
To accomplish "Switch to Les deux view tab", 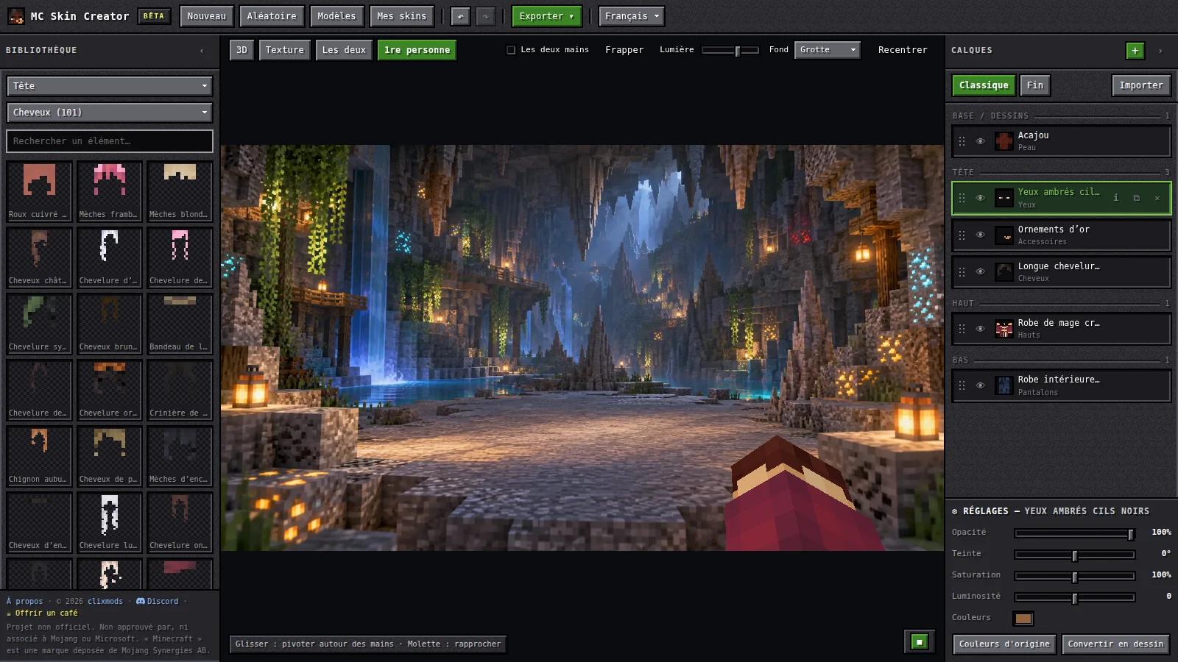I will click(x=344, y=50).
